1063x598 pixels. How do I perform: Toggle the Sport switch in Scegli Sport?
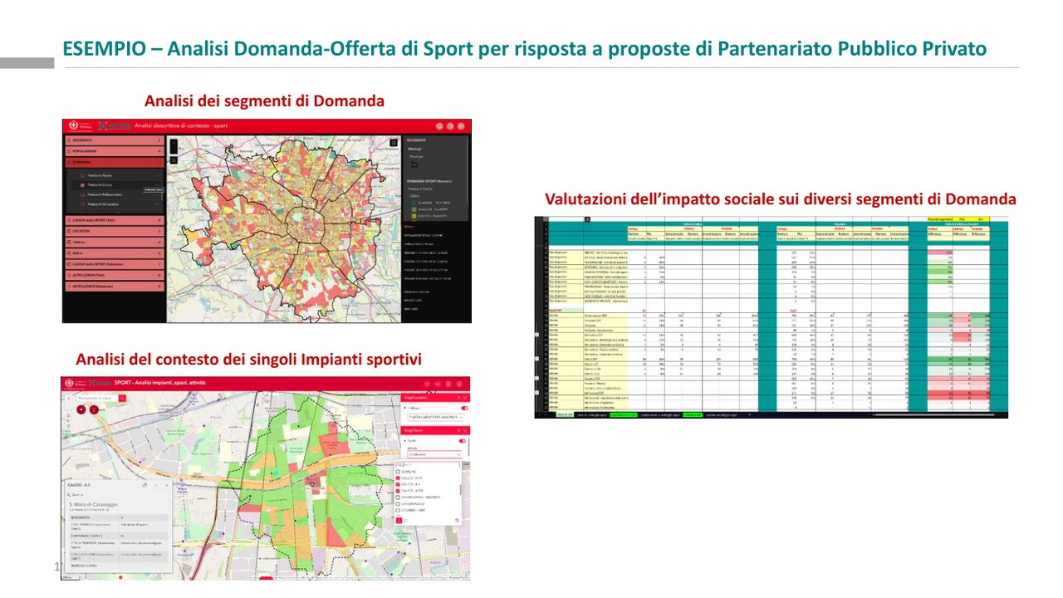[x=463, y=440]
